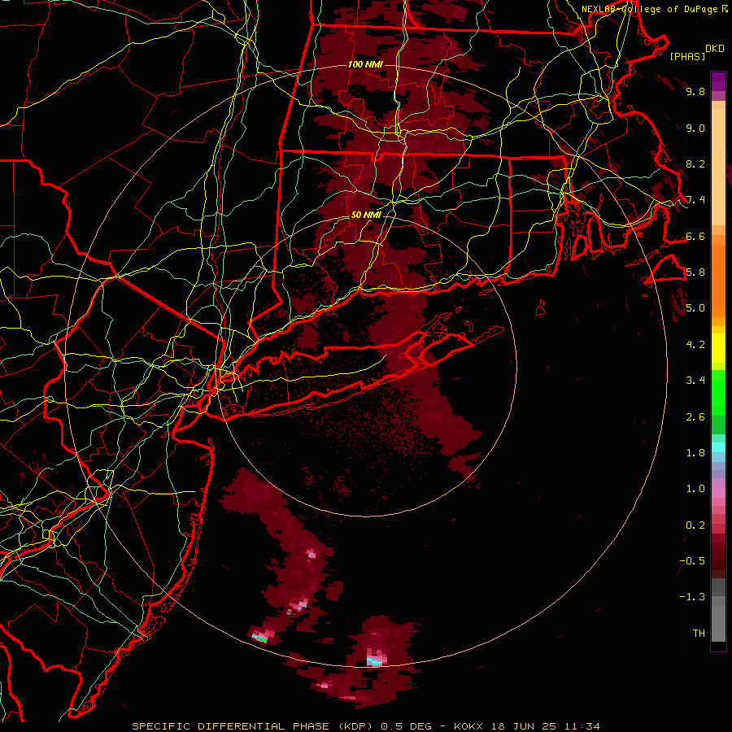Pick the purple top band of the color bar

point(718,81)
